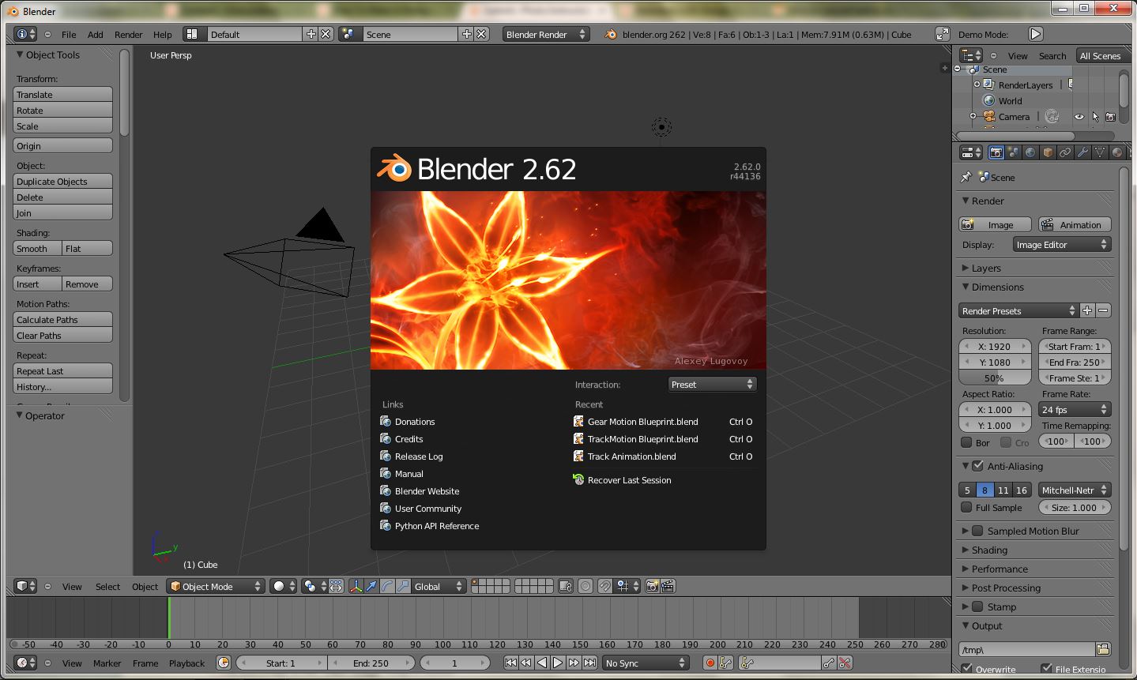This screenshot has width=1137, height=680.
Task: Click the Animation render button
Action: coord(1075,225)
